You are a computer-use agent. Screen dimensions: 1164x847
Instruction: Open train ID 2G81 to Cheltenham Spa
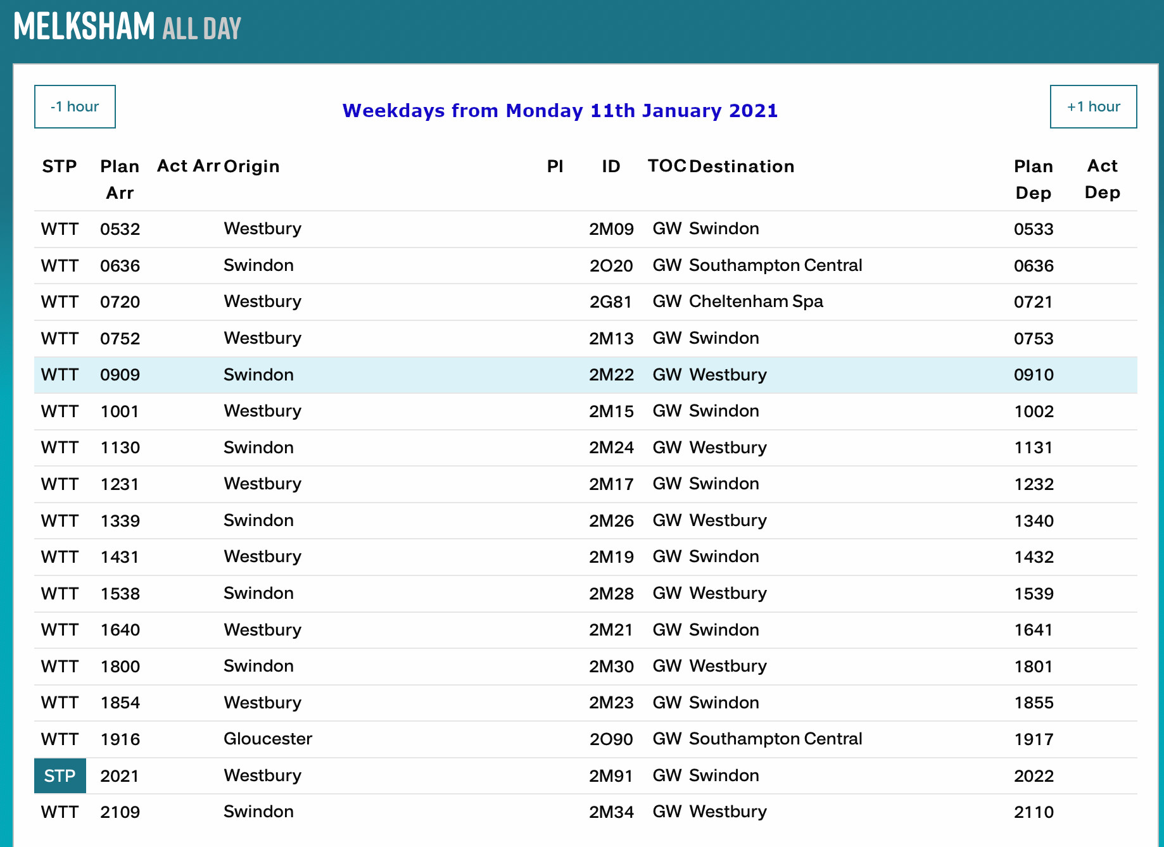point(610,302)
